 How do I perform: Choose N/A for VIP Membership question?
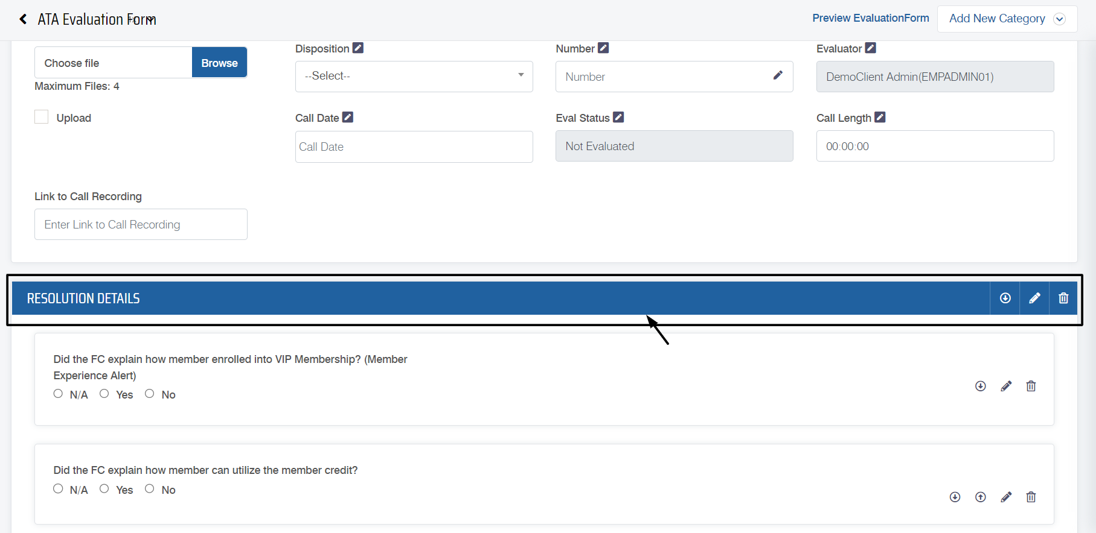[x=58, y=394]
